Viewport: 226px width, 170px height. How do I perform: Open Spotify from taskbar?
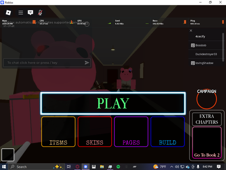(x=118, y=167)
